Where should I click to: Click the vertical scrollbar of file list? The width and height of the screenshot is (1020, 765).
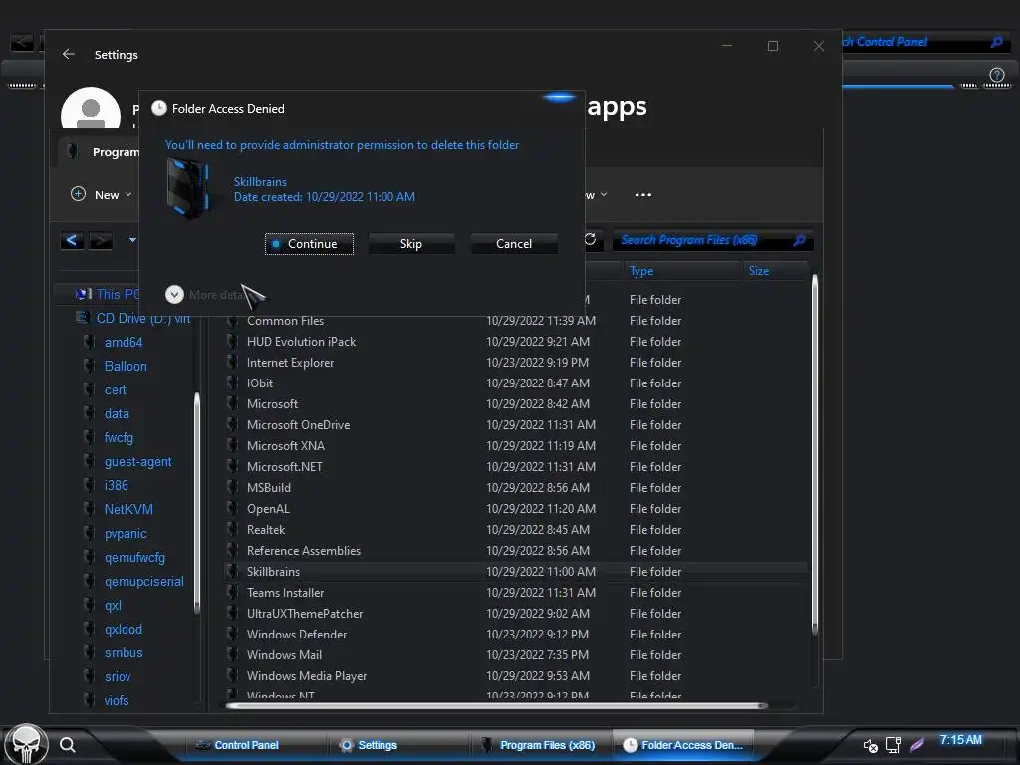click(815, 454)
